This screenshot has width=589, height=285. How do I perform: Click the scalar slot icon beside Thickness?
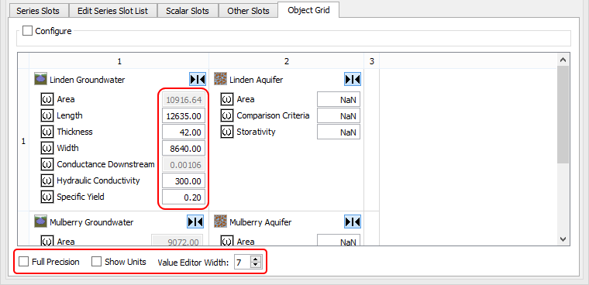(47, 132)
